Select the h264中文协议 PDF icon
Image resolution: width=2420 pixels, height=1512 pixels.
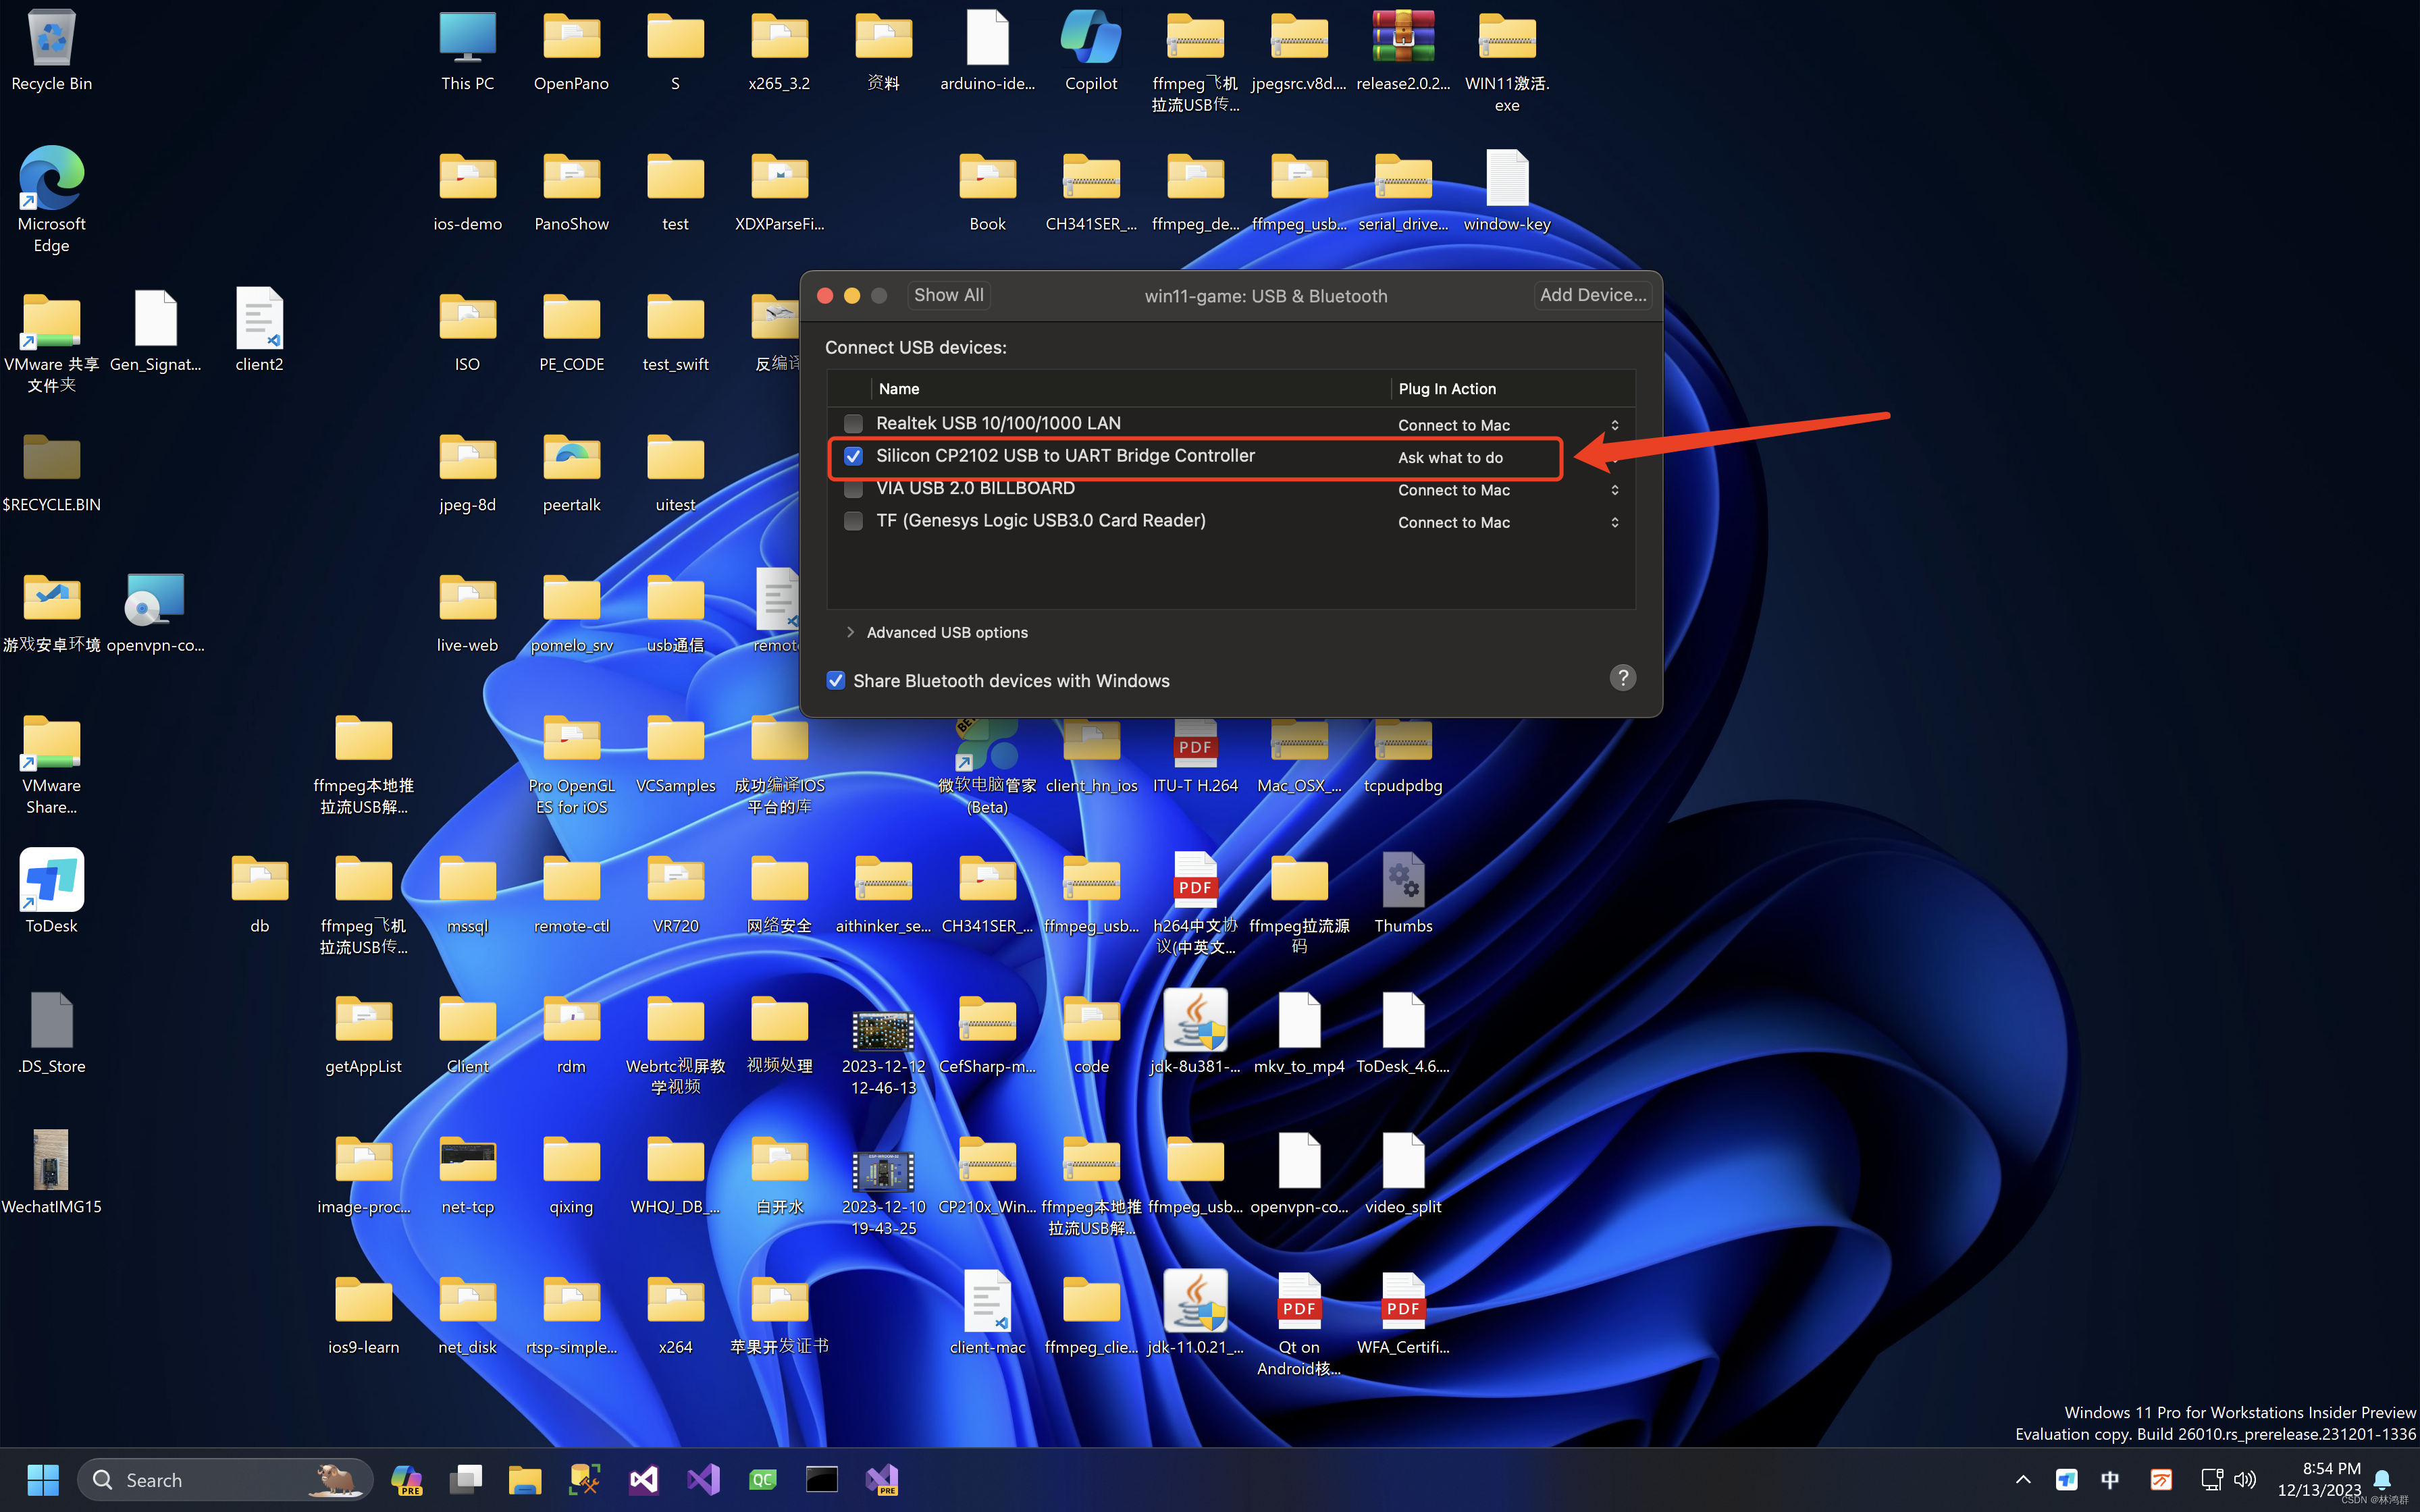[x=1195, y=902]
